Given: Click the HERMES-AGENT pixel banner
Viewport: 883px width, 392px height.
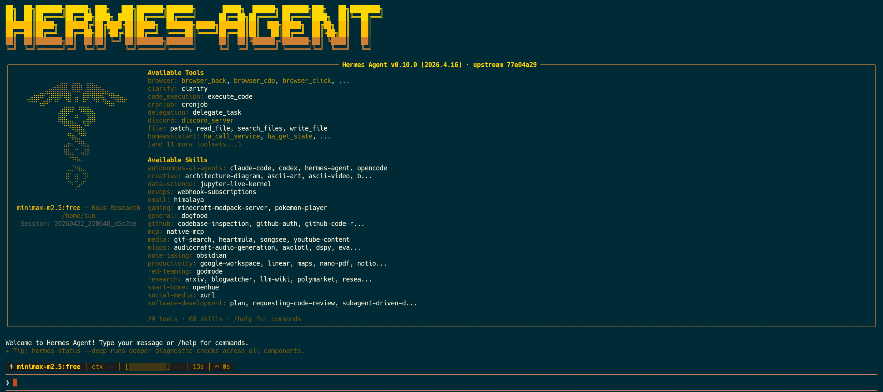Looking at the screenshot, I should click(194, 27).
